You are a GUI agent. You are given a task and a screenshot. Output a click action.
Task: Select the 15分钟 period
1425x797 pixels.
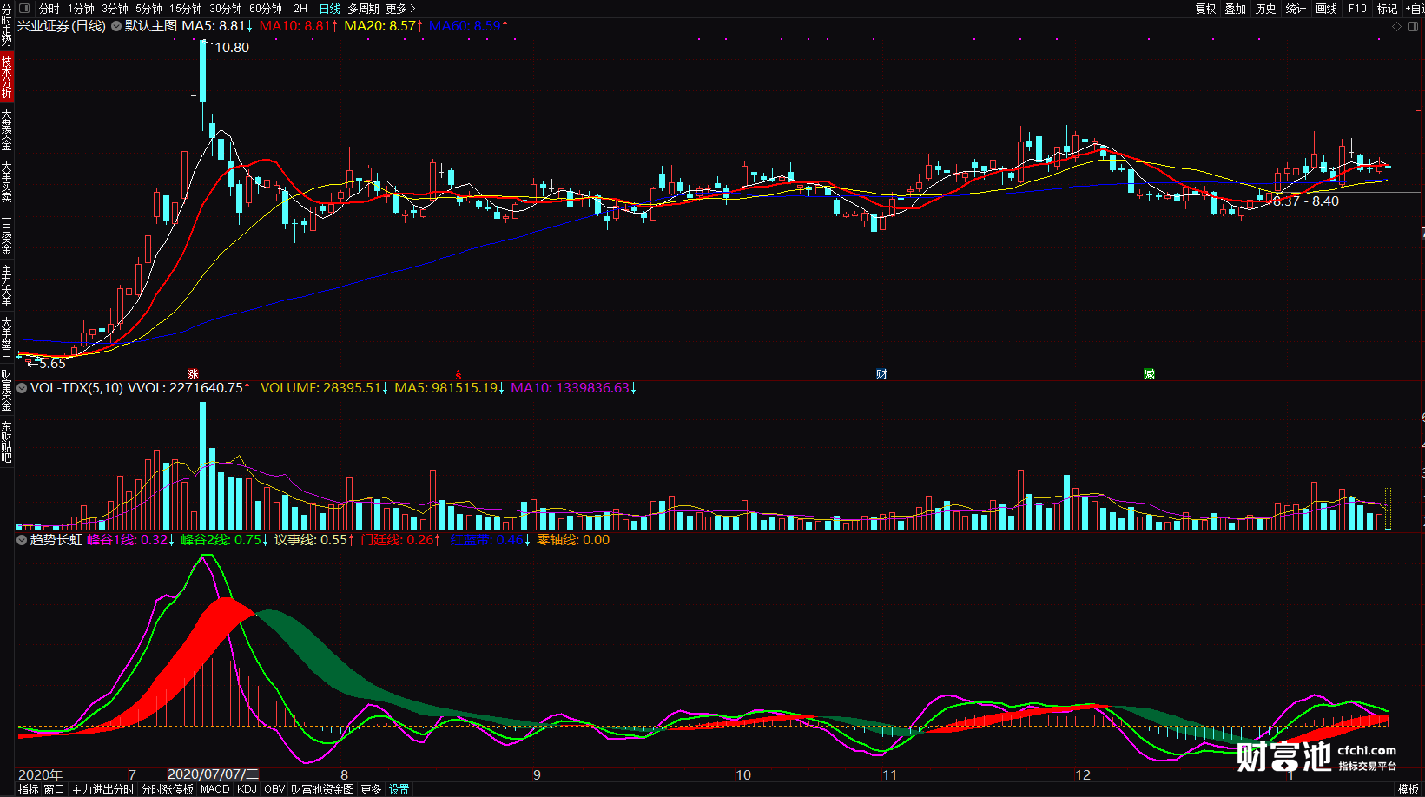pos(186,9)
